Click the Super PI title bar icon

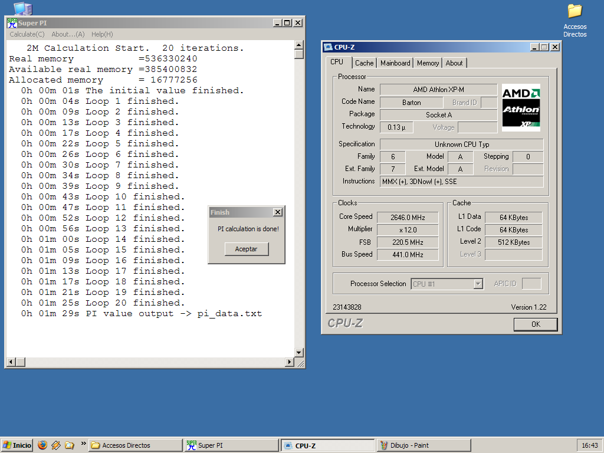pos(12,23)
